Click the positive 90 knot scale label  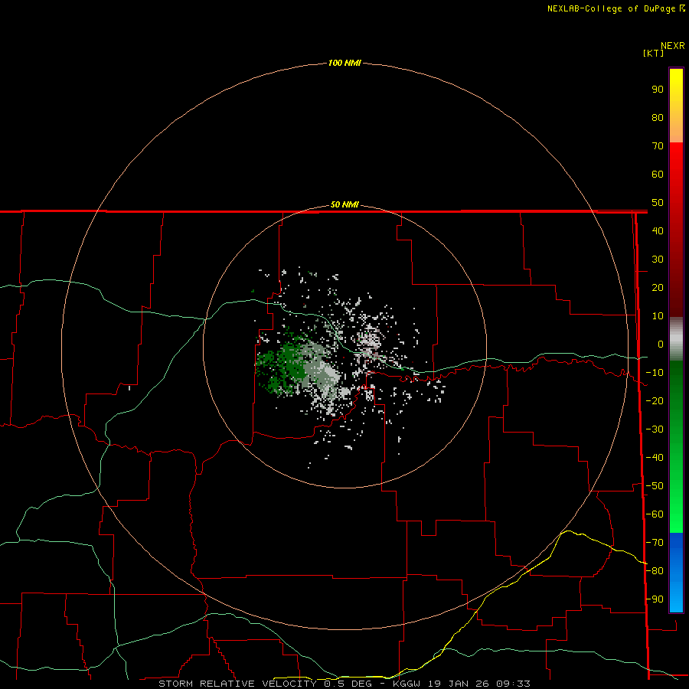coord(658,90)
